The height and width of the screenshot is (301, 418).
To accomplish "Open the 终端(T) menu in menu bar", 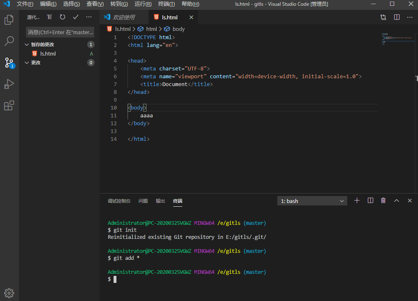I will click(166, 4).
